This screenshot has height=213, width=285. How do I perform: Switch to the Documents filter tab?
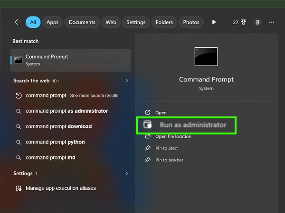click(x=82, y=22)
